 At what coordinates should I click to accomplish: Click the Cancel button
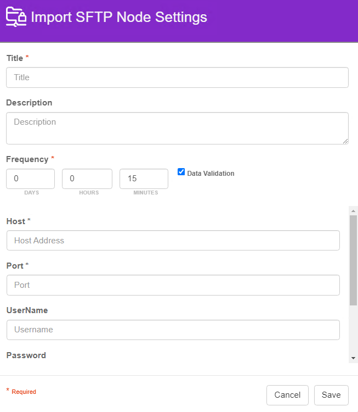pyautogui.click(x=287, y=395)
